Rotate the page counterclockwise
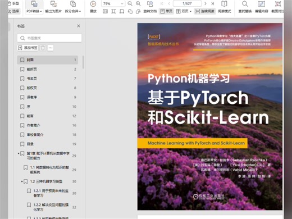The image size is (292, 219). [130, 11]
